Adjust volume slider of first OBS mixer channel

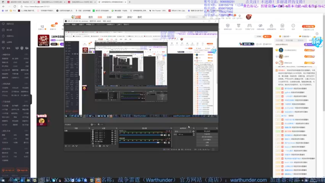[141, 135]
